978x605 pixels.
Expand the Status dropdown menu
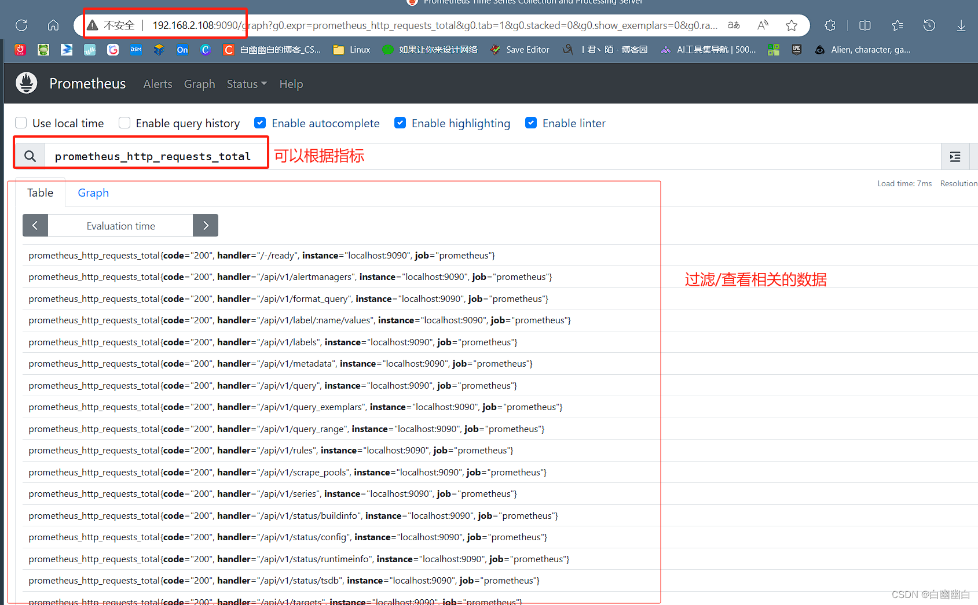pyautogui.click(x=247, y=84)
